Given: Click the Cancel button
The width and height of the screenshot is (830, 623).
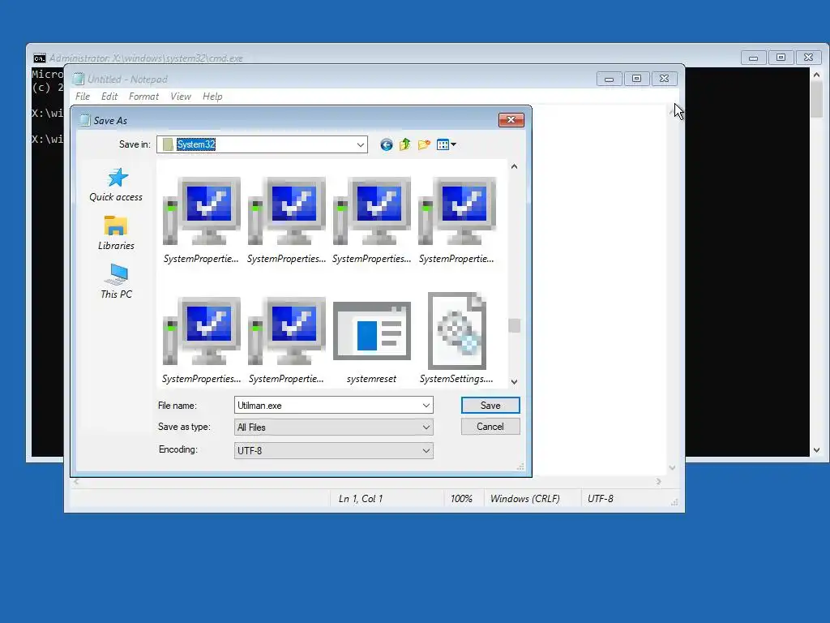Looking at the screenshot, I should point(490,427).
